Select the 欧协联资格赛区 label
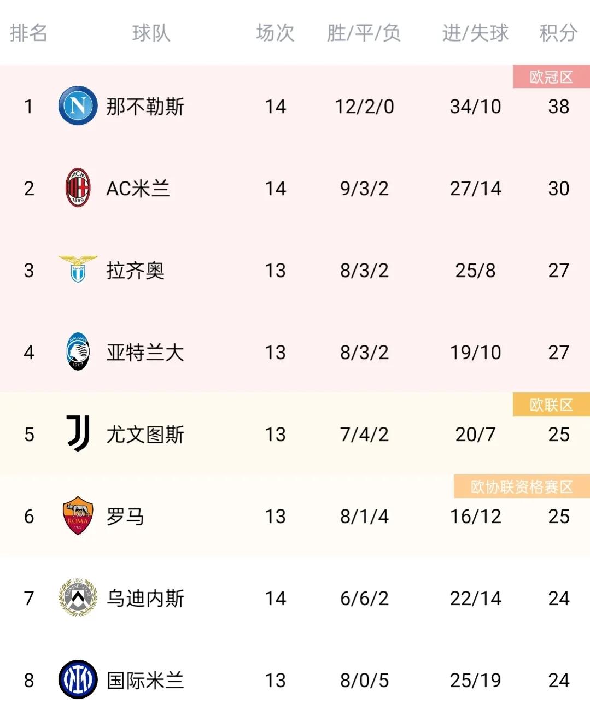The width and height of the screenshot is (590, 721). pyautogui.click(x=522, y=486)
